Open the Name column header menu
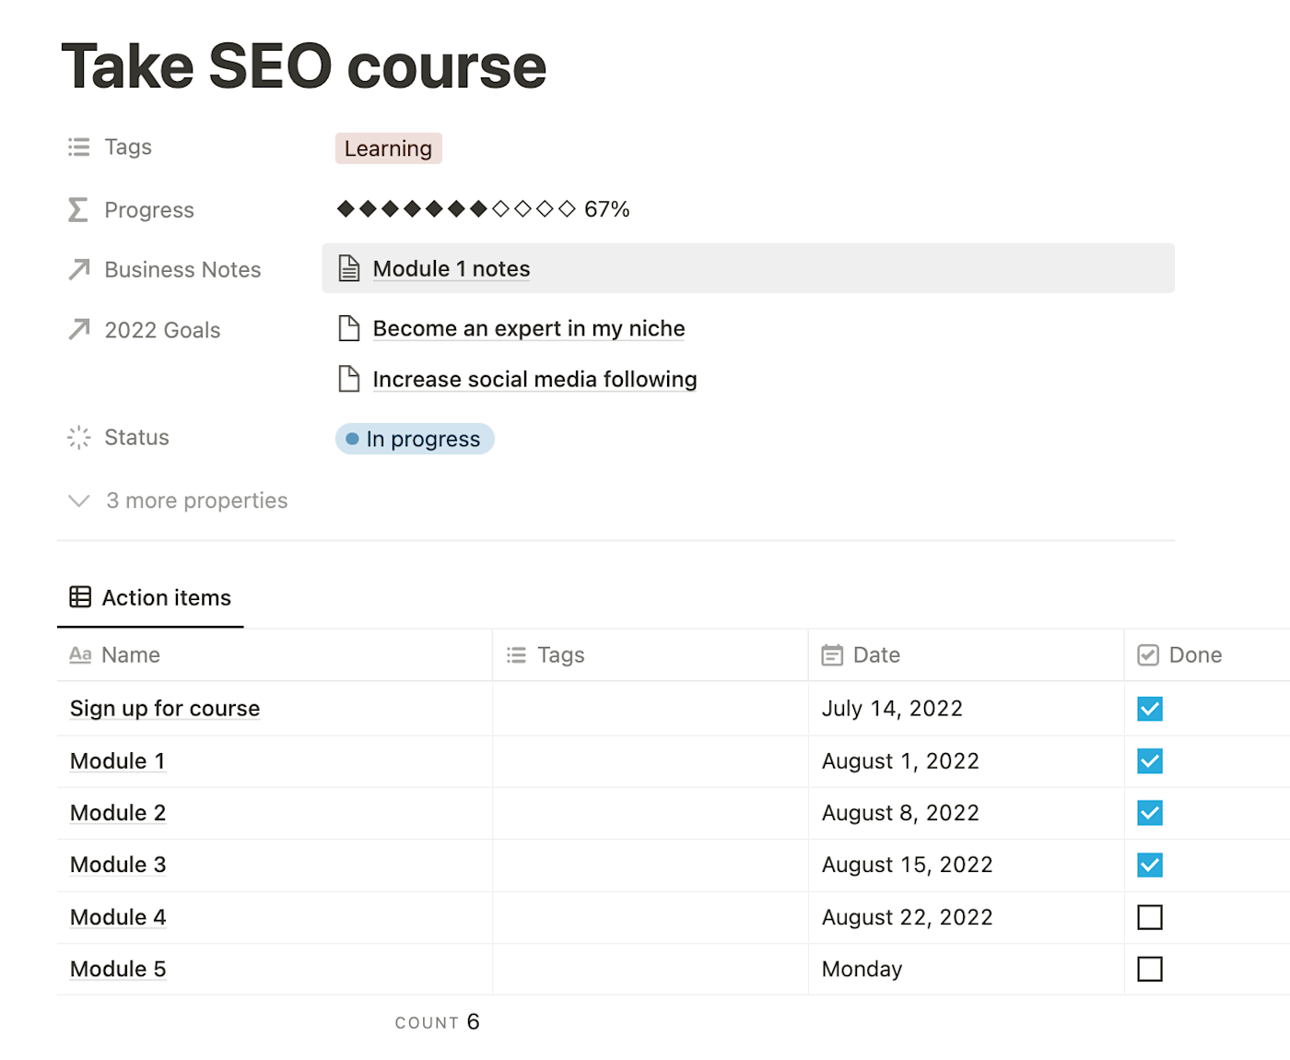Viewport: 1290px width, 1060px height. click(131, 655)
